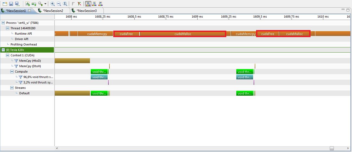Click the filter icon beside MemCpy (HtoD)
This screenshot has width=352, height=152.
pos(16,61)
